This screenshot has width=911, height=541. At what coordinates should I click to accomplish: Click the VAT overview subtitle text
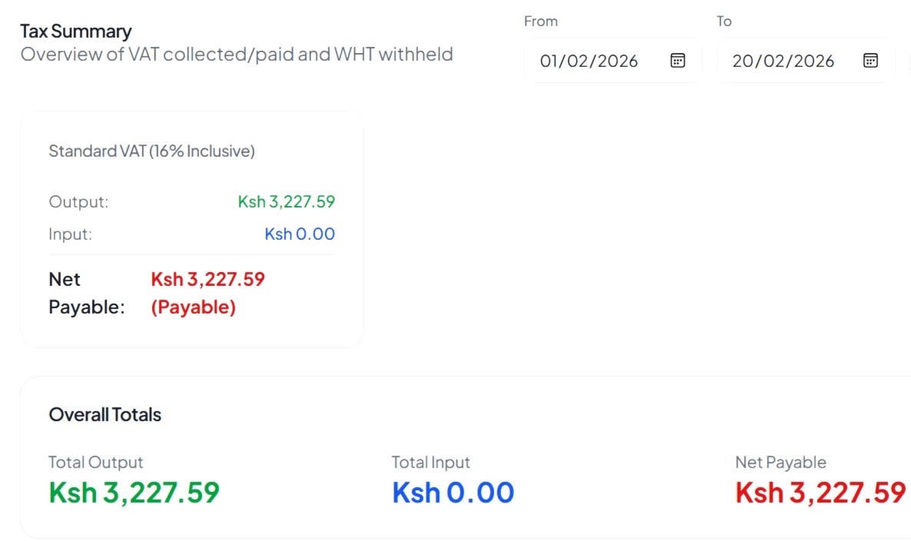coord(237,54)
